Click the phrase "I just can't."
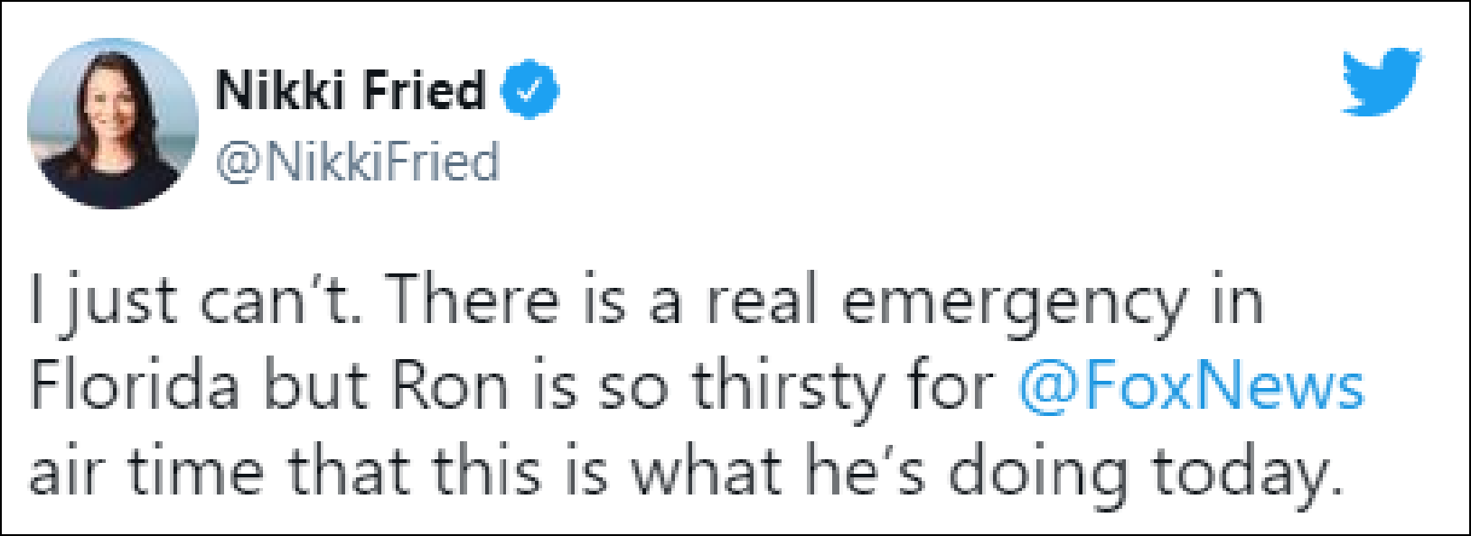This screenshot has height=536, width=1471. coord(195,300)
